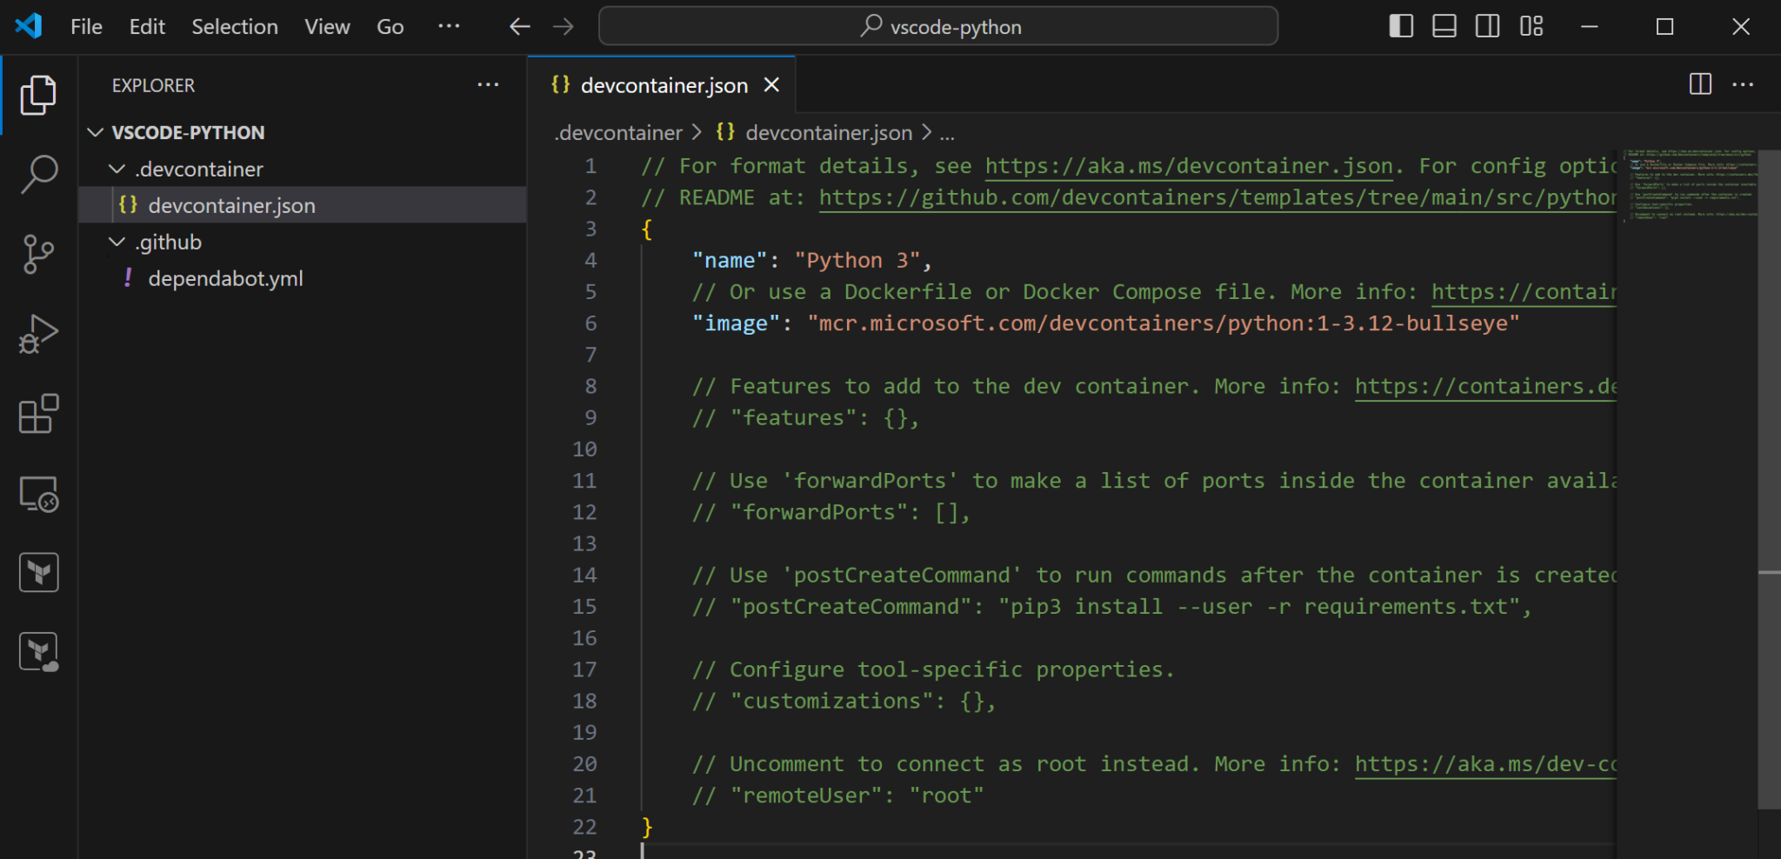Open the Search view in the activity bar
This screenshot has height=859, width=1781.
pyautogui.click(x=38, y=174)
